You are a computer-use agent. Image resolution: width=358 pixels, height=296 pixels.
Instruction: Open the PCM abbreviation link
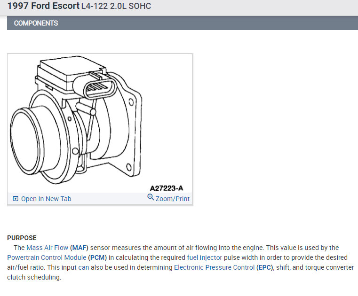98,257
